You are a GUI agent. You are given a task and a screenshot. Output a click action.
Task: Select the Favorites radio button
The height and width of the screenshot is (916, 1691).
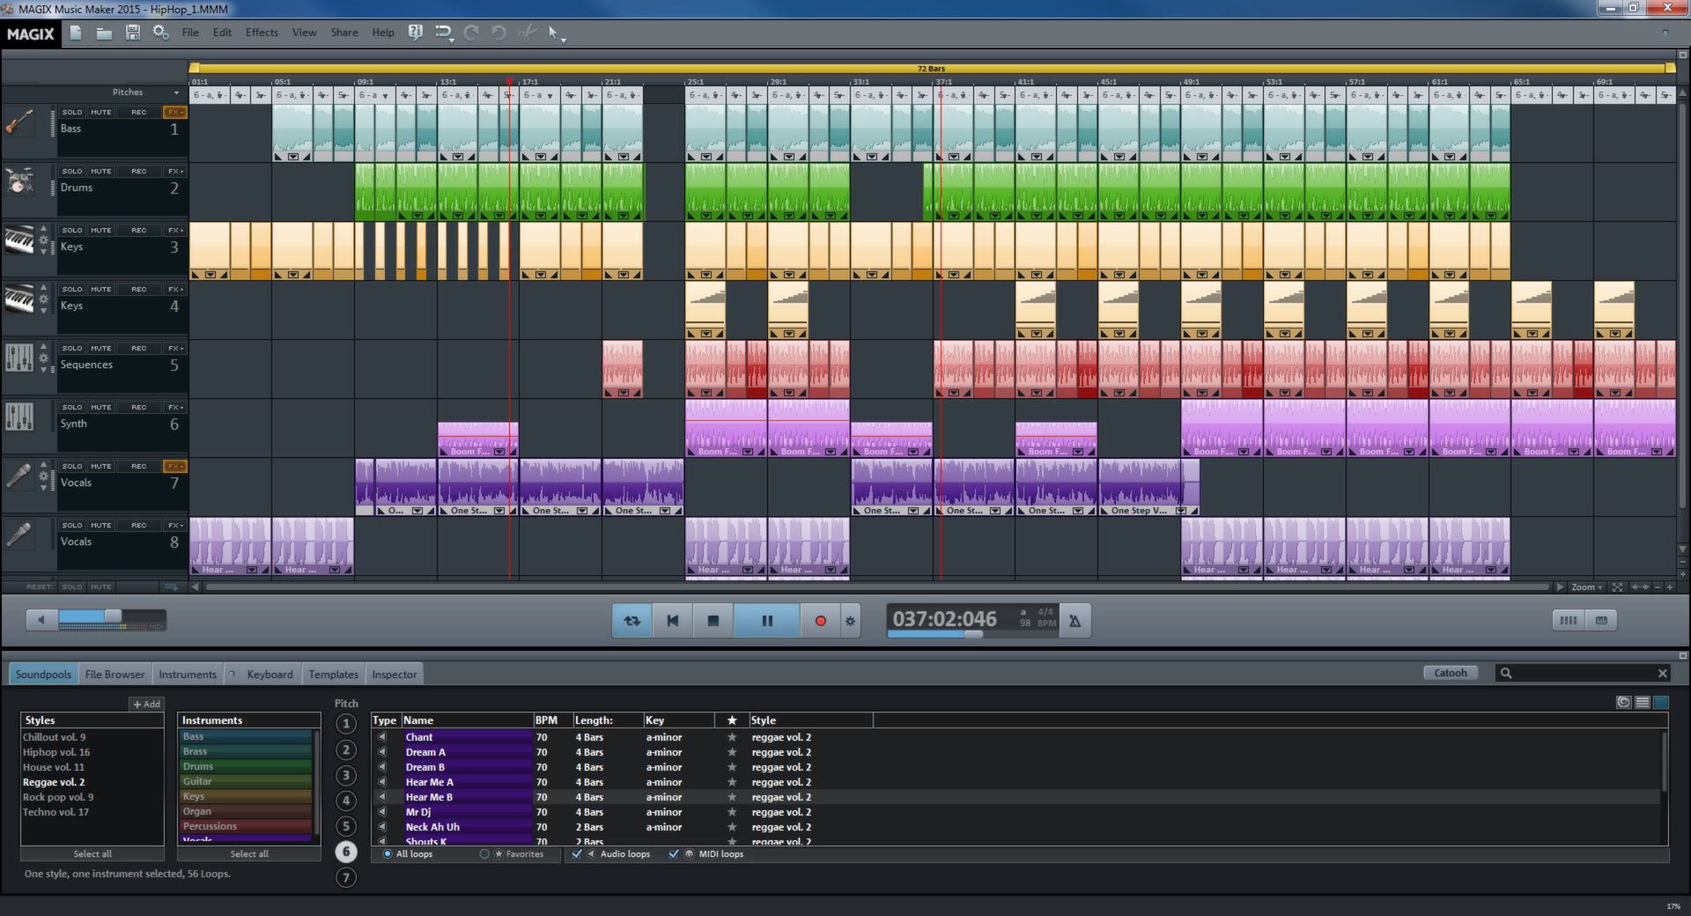tap(484, 854)
